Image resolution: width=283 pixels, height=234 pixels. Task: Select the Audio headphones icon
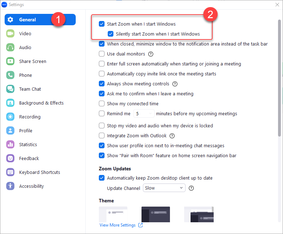pyautogui.click(x=10, y=47)
